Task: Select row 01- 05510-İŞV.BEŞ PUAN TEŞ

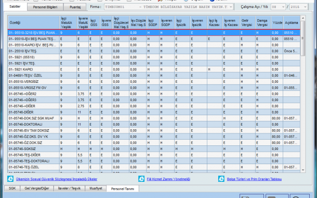Action: (x=154, y=39)
